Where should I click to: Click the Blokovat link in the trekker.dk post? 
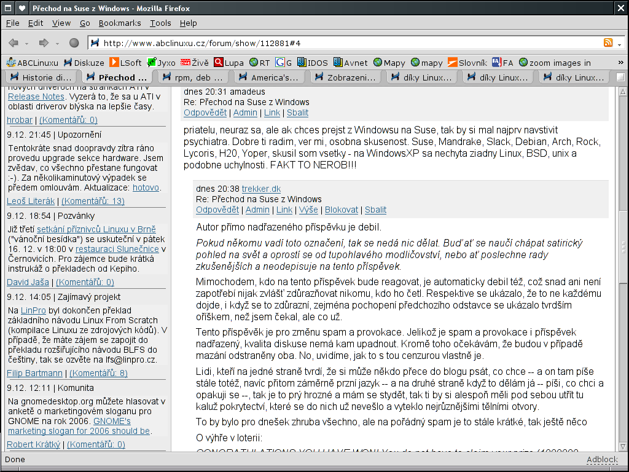pyautogui.click(x=341, y=210)
